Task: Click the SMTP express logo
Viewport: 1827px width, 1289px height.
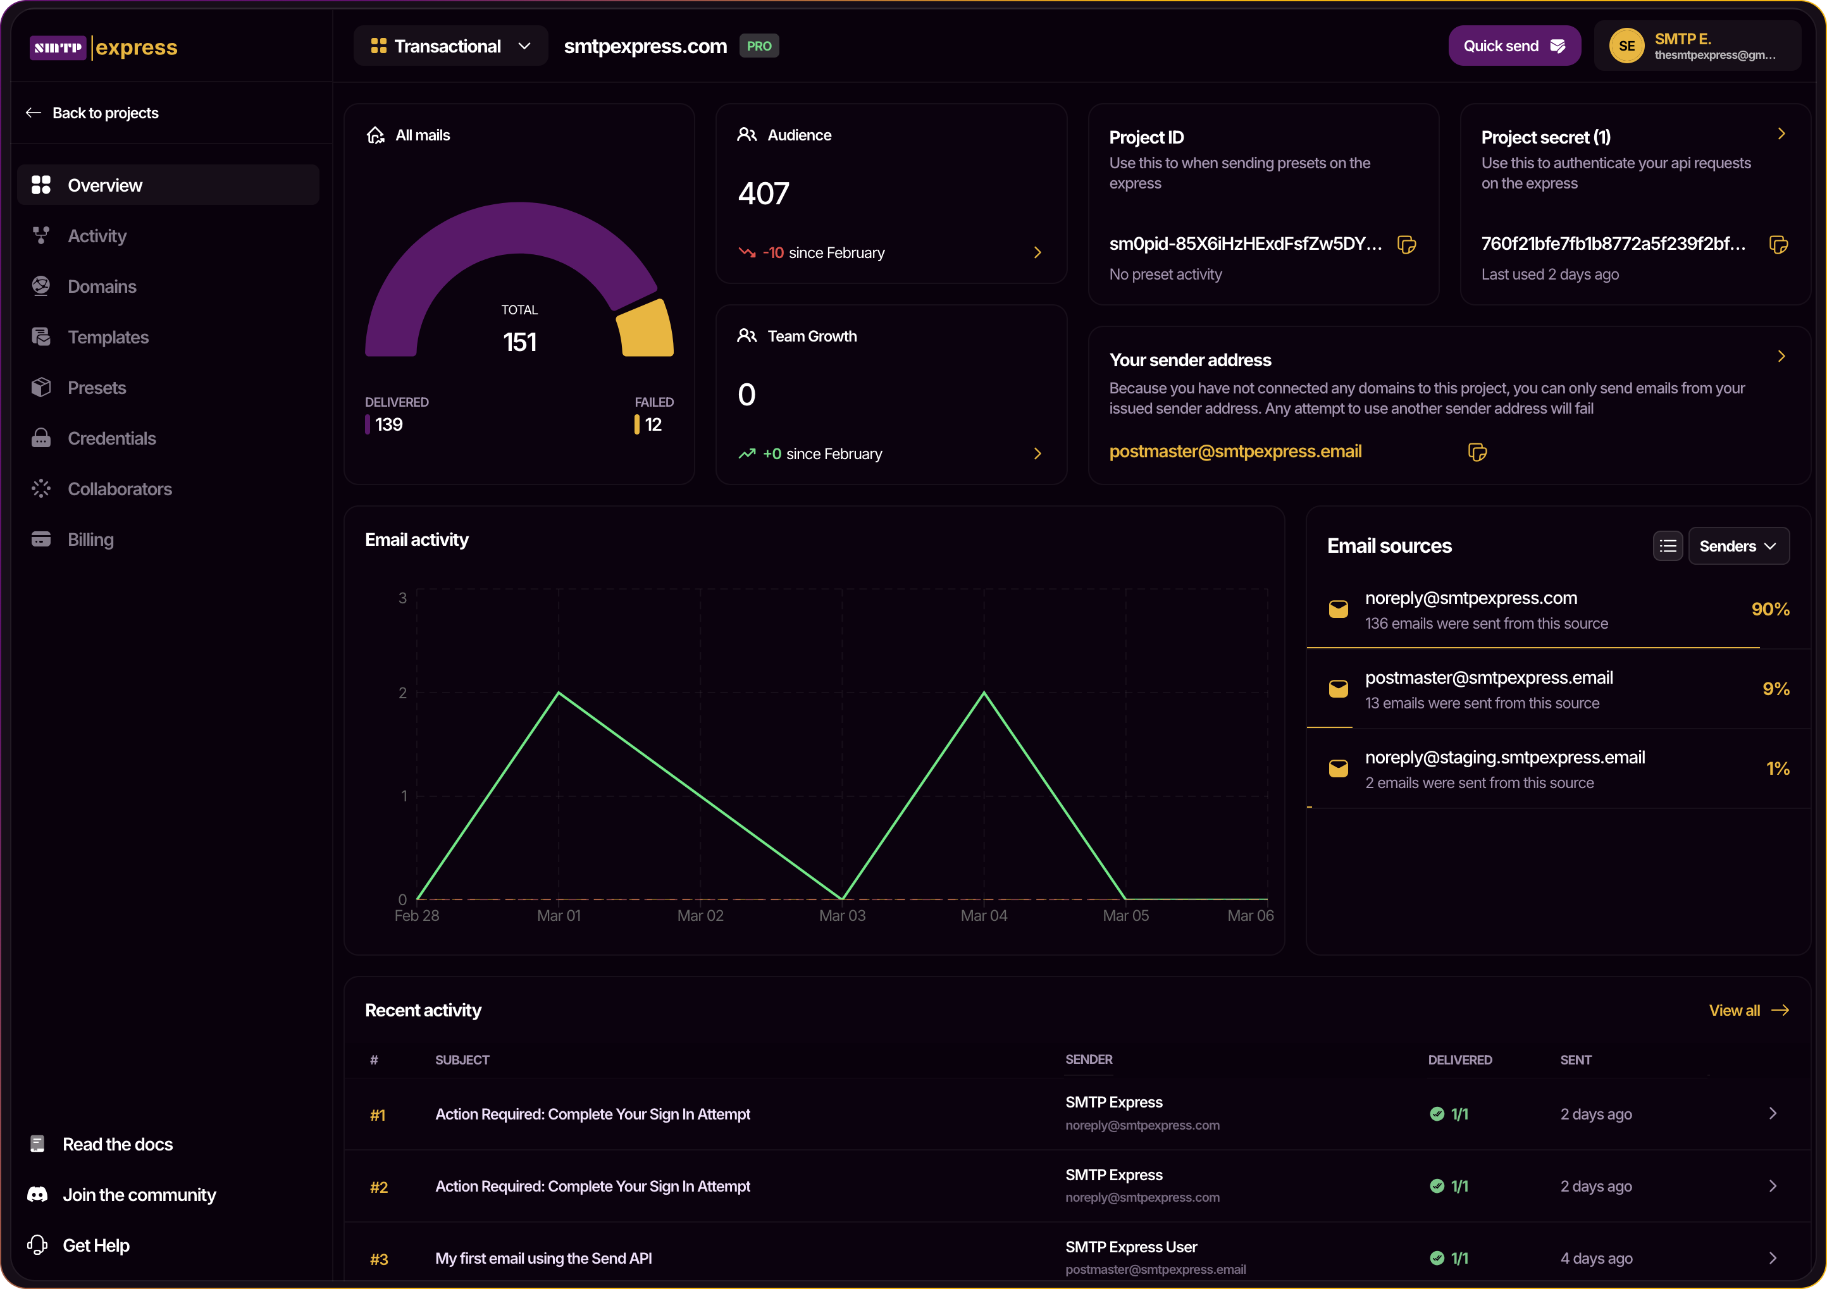Action: coord(104,47)
